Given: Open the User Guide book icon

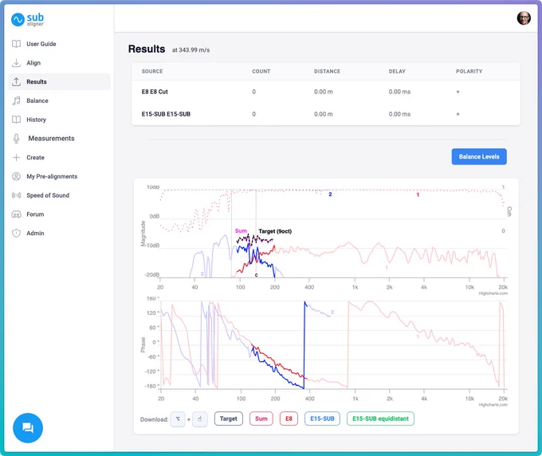Looking at the screenshot, I should click(x=16, y=44).
